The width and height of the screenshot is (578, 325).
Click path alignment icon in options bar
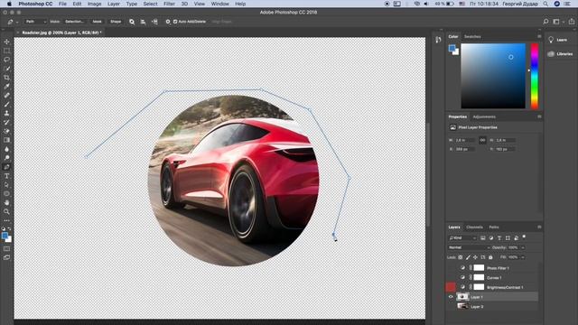coord(143,22)
